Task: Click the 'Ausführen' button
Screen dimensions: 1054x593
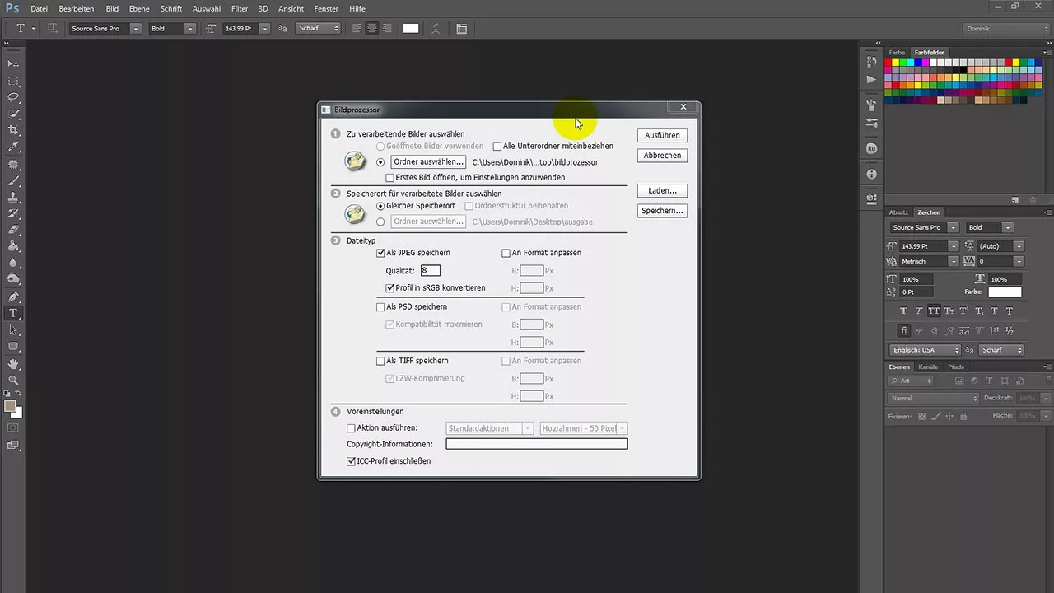Action: click(x=662, y=135)
